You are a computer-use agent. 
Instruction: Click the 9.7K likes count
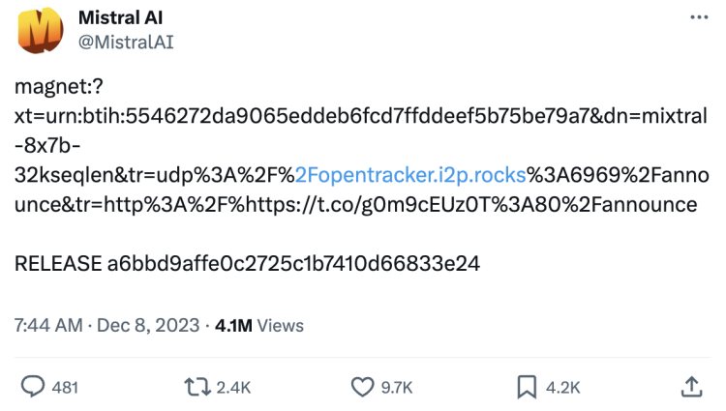pyautogui.click(x=397, y=387)
